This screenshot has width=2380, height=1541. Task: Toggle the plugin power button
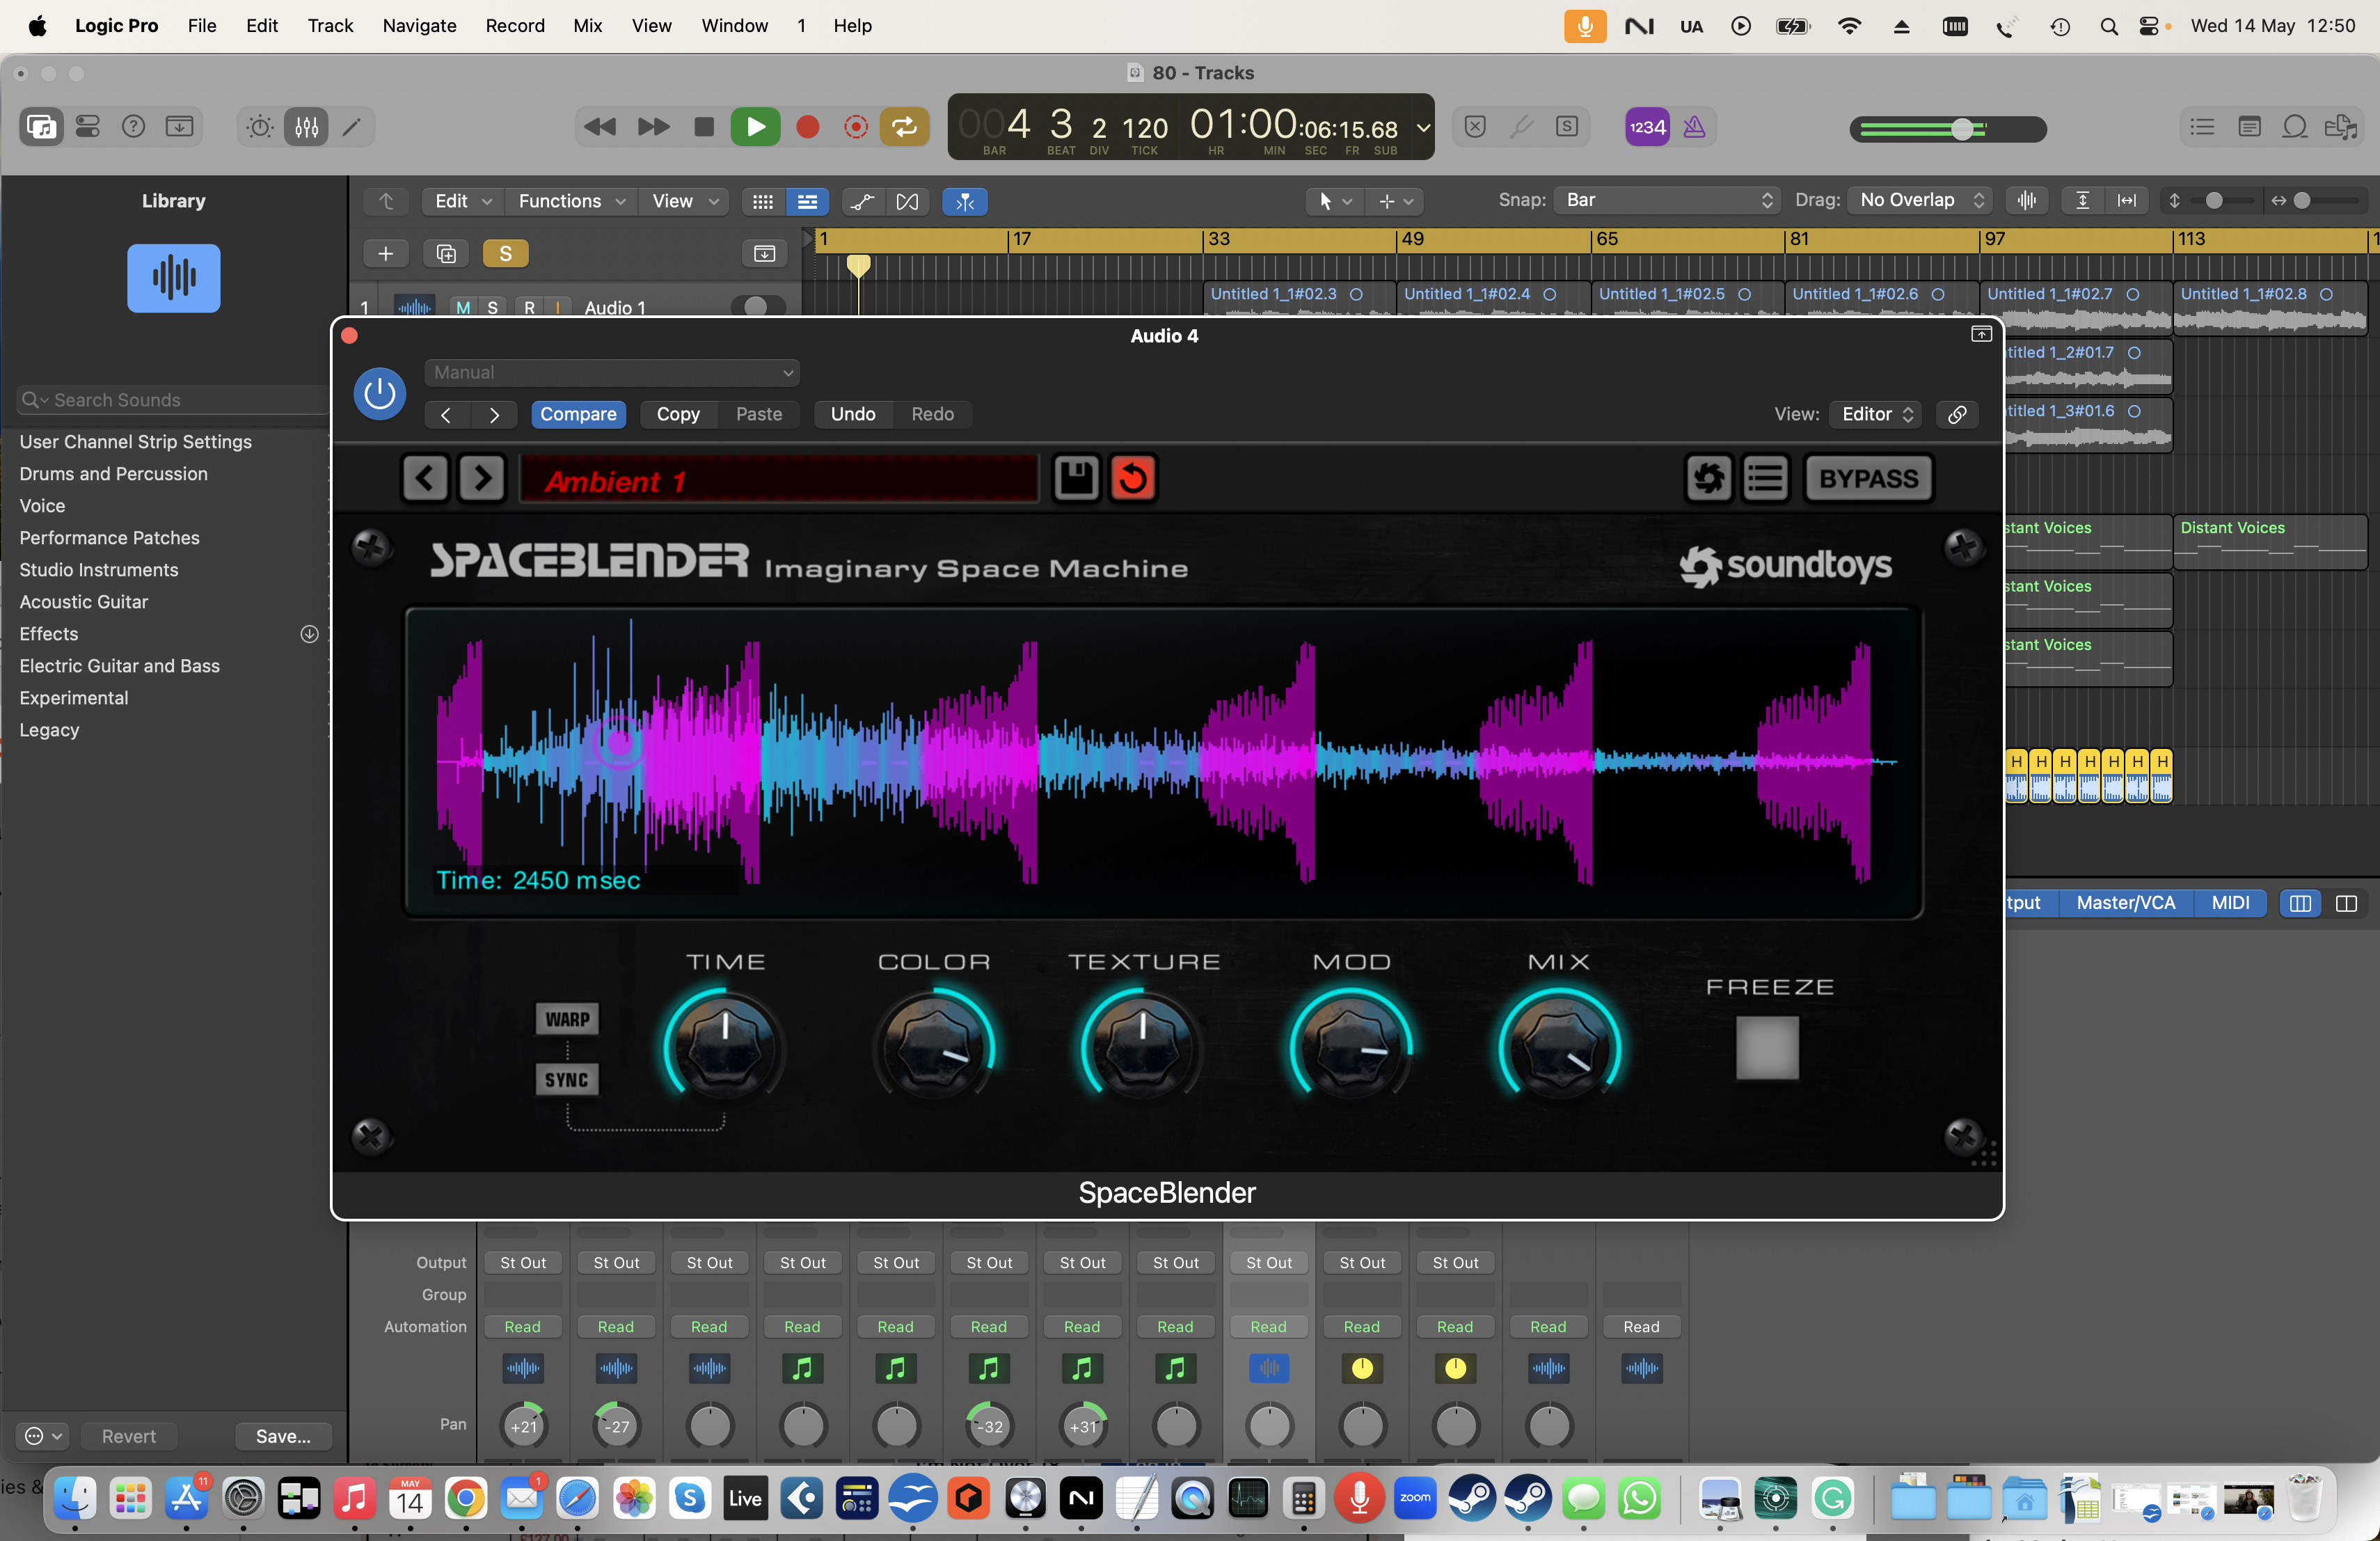point(379,394)
